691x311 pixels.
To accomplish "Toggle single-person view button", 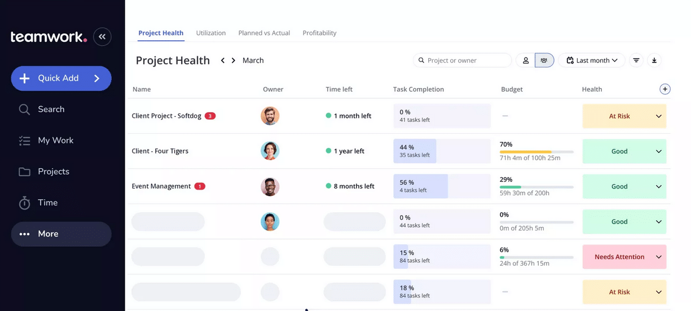I will (526, 60).
